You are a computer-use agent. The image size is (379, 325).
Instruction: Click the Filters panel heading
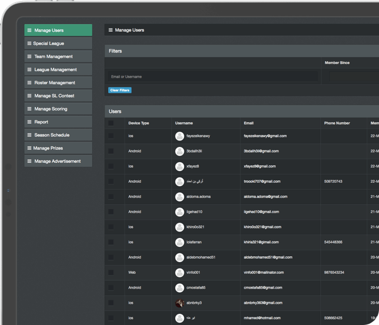point(115,51)
